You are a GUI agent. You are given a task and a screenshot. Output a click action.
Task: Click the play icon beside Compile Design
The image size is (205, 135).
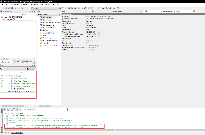click(x=9, y=76)
